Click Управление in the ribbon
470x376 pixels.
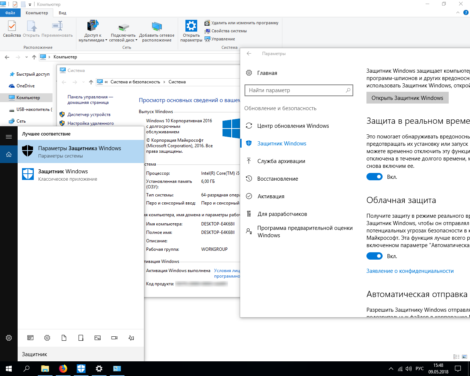click(x=220, y=39)
